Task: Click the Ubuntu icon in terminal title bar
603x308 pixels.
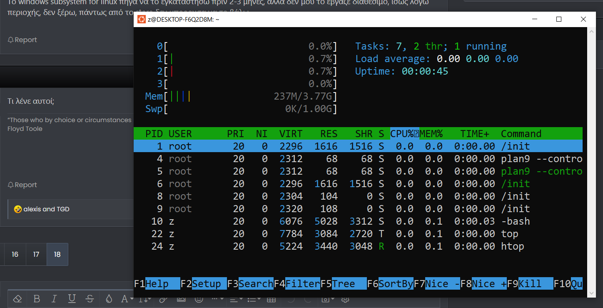Action: [142, 19]
